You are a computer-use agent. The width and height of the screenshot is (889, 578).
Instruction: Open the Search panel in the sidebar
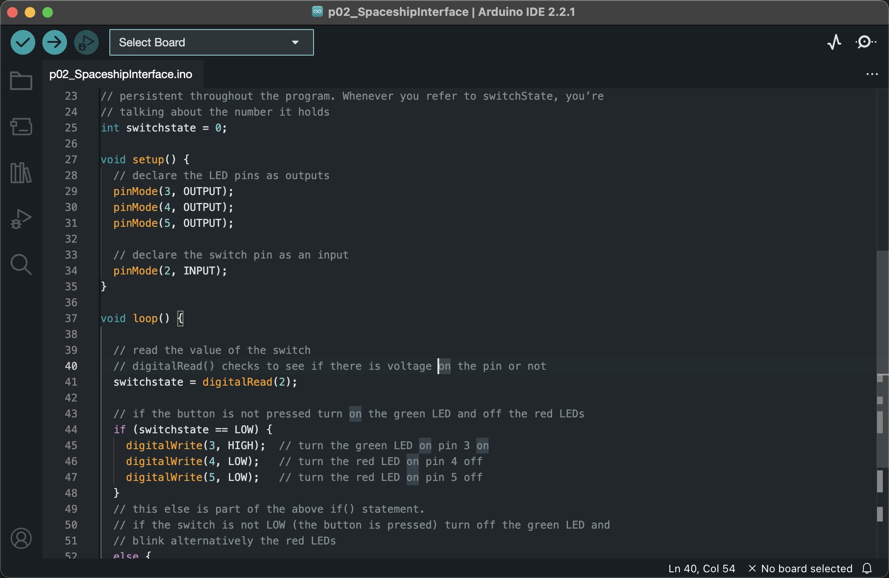coord(21,264)
